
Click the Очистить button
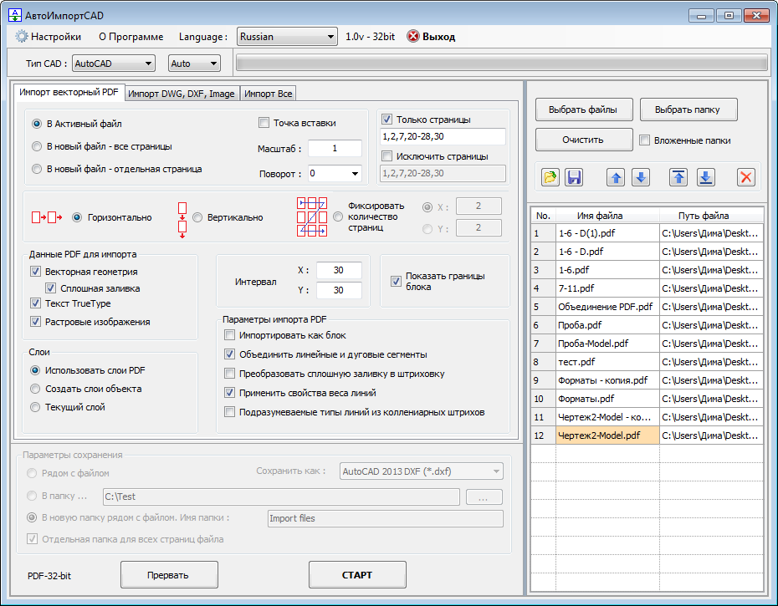[x=583, y=140]
